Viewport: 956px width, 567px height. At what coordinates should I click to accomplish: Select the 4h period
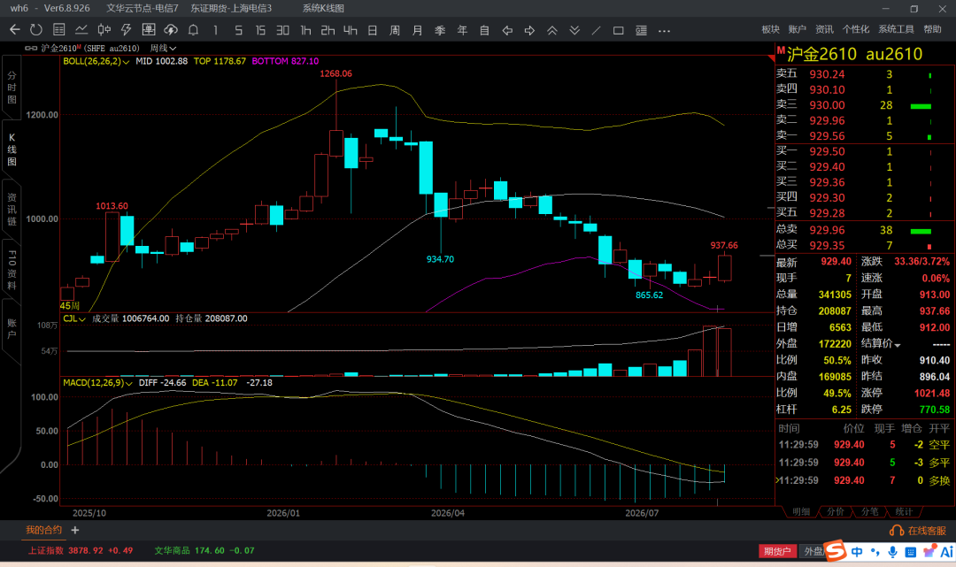[x=350, y=30]
